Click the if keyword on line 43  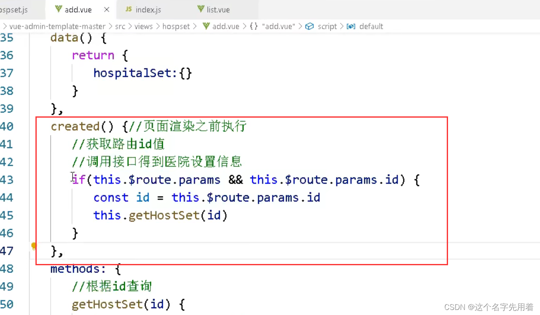click(78, 180)
